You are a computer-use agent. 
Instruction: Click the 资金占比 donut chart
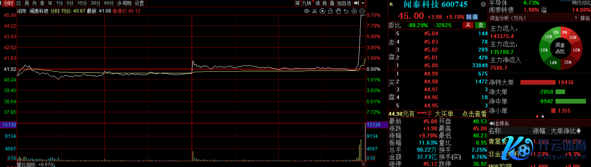pyautogui.click(x=560, y=48)
